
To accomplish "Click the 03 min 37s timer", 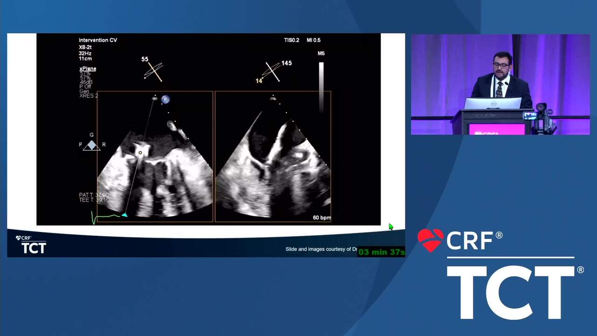I will tap(381, 252).
